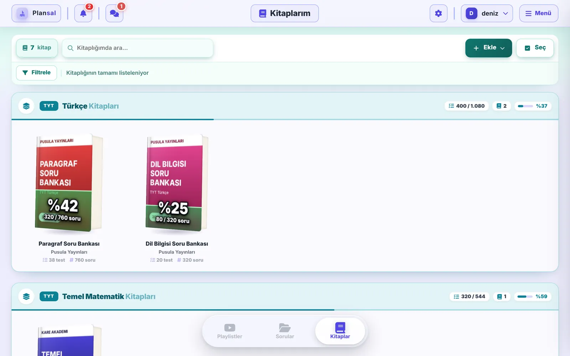This screenshot has height=356, width=570.
Task: Collapse the Temel Matematik Kitapları section header
Action: coord(285,297)
